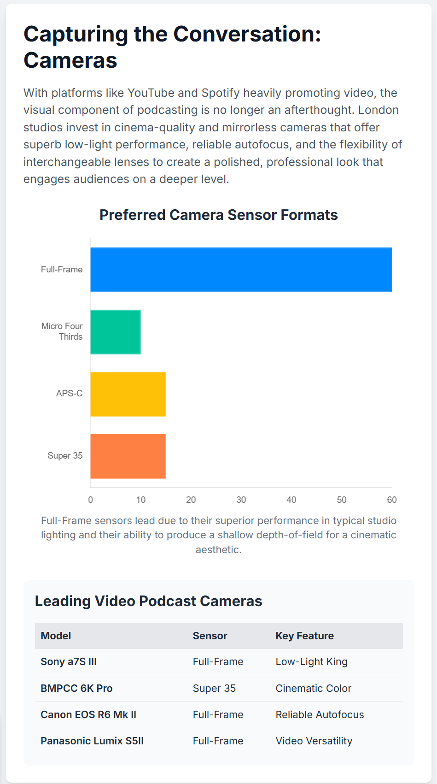Select the orange Super 35 bar

(128, 456)
